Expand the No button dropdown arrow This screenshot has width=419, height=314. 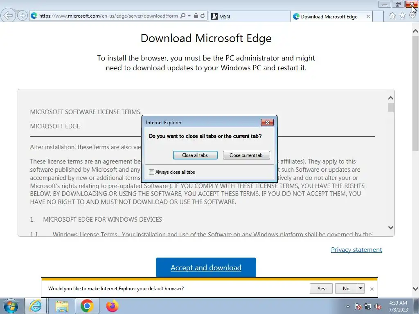360,288
